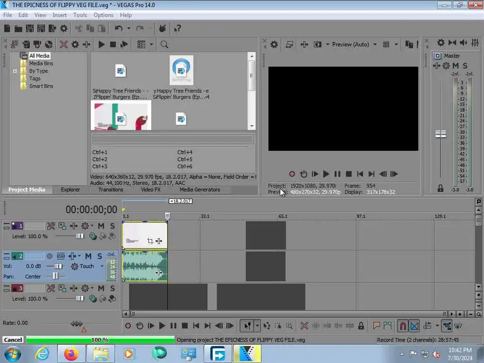Open the Tools menu

pos(80,15)
